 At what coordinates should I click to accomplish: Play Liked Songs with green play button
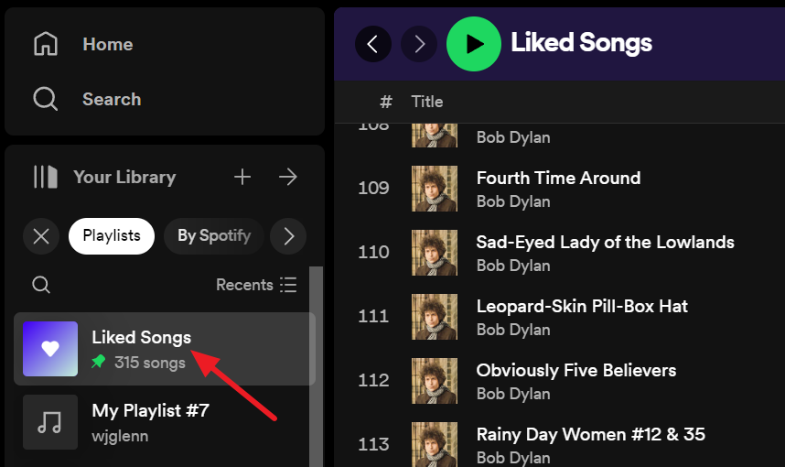point(473,43)
